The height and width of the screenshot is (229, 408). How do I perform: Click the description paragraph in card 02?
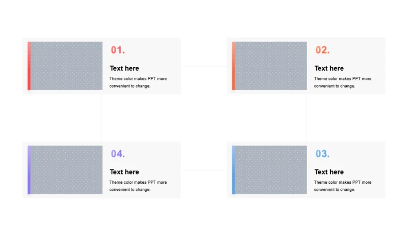tap(342, 82)
